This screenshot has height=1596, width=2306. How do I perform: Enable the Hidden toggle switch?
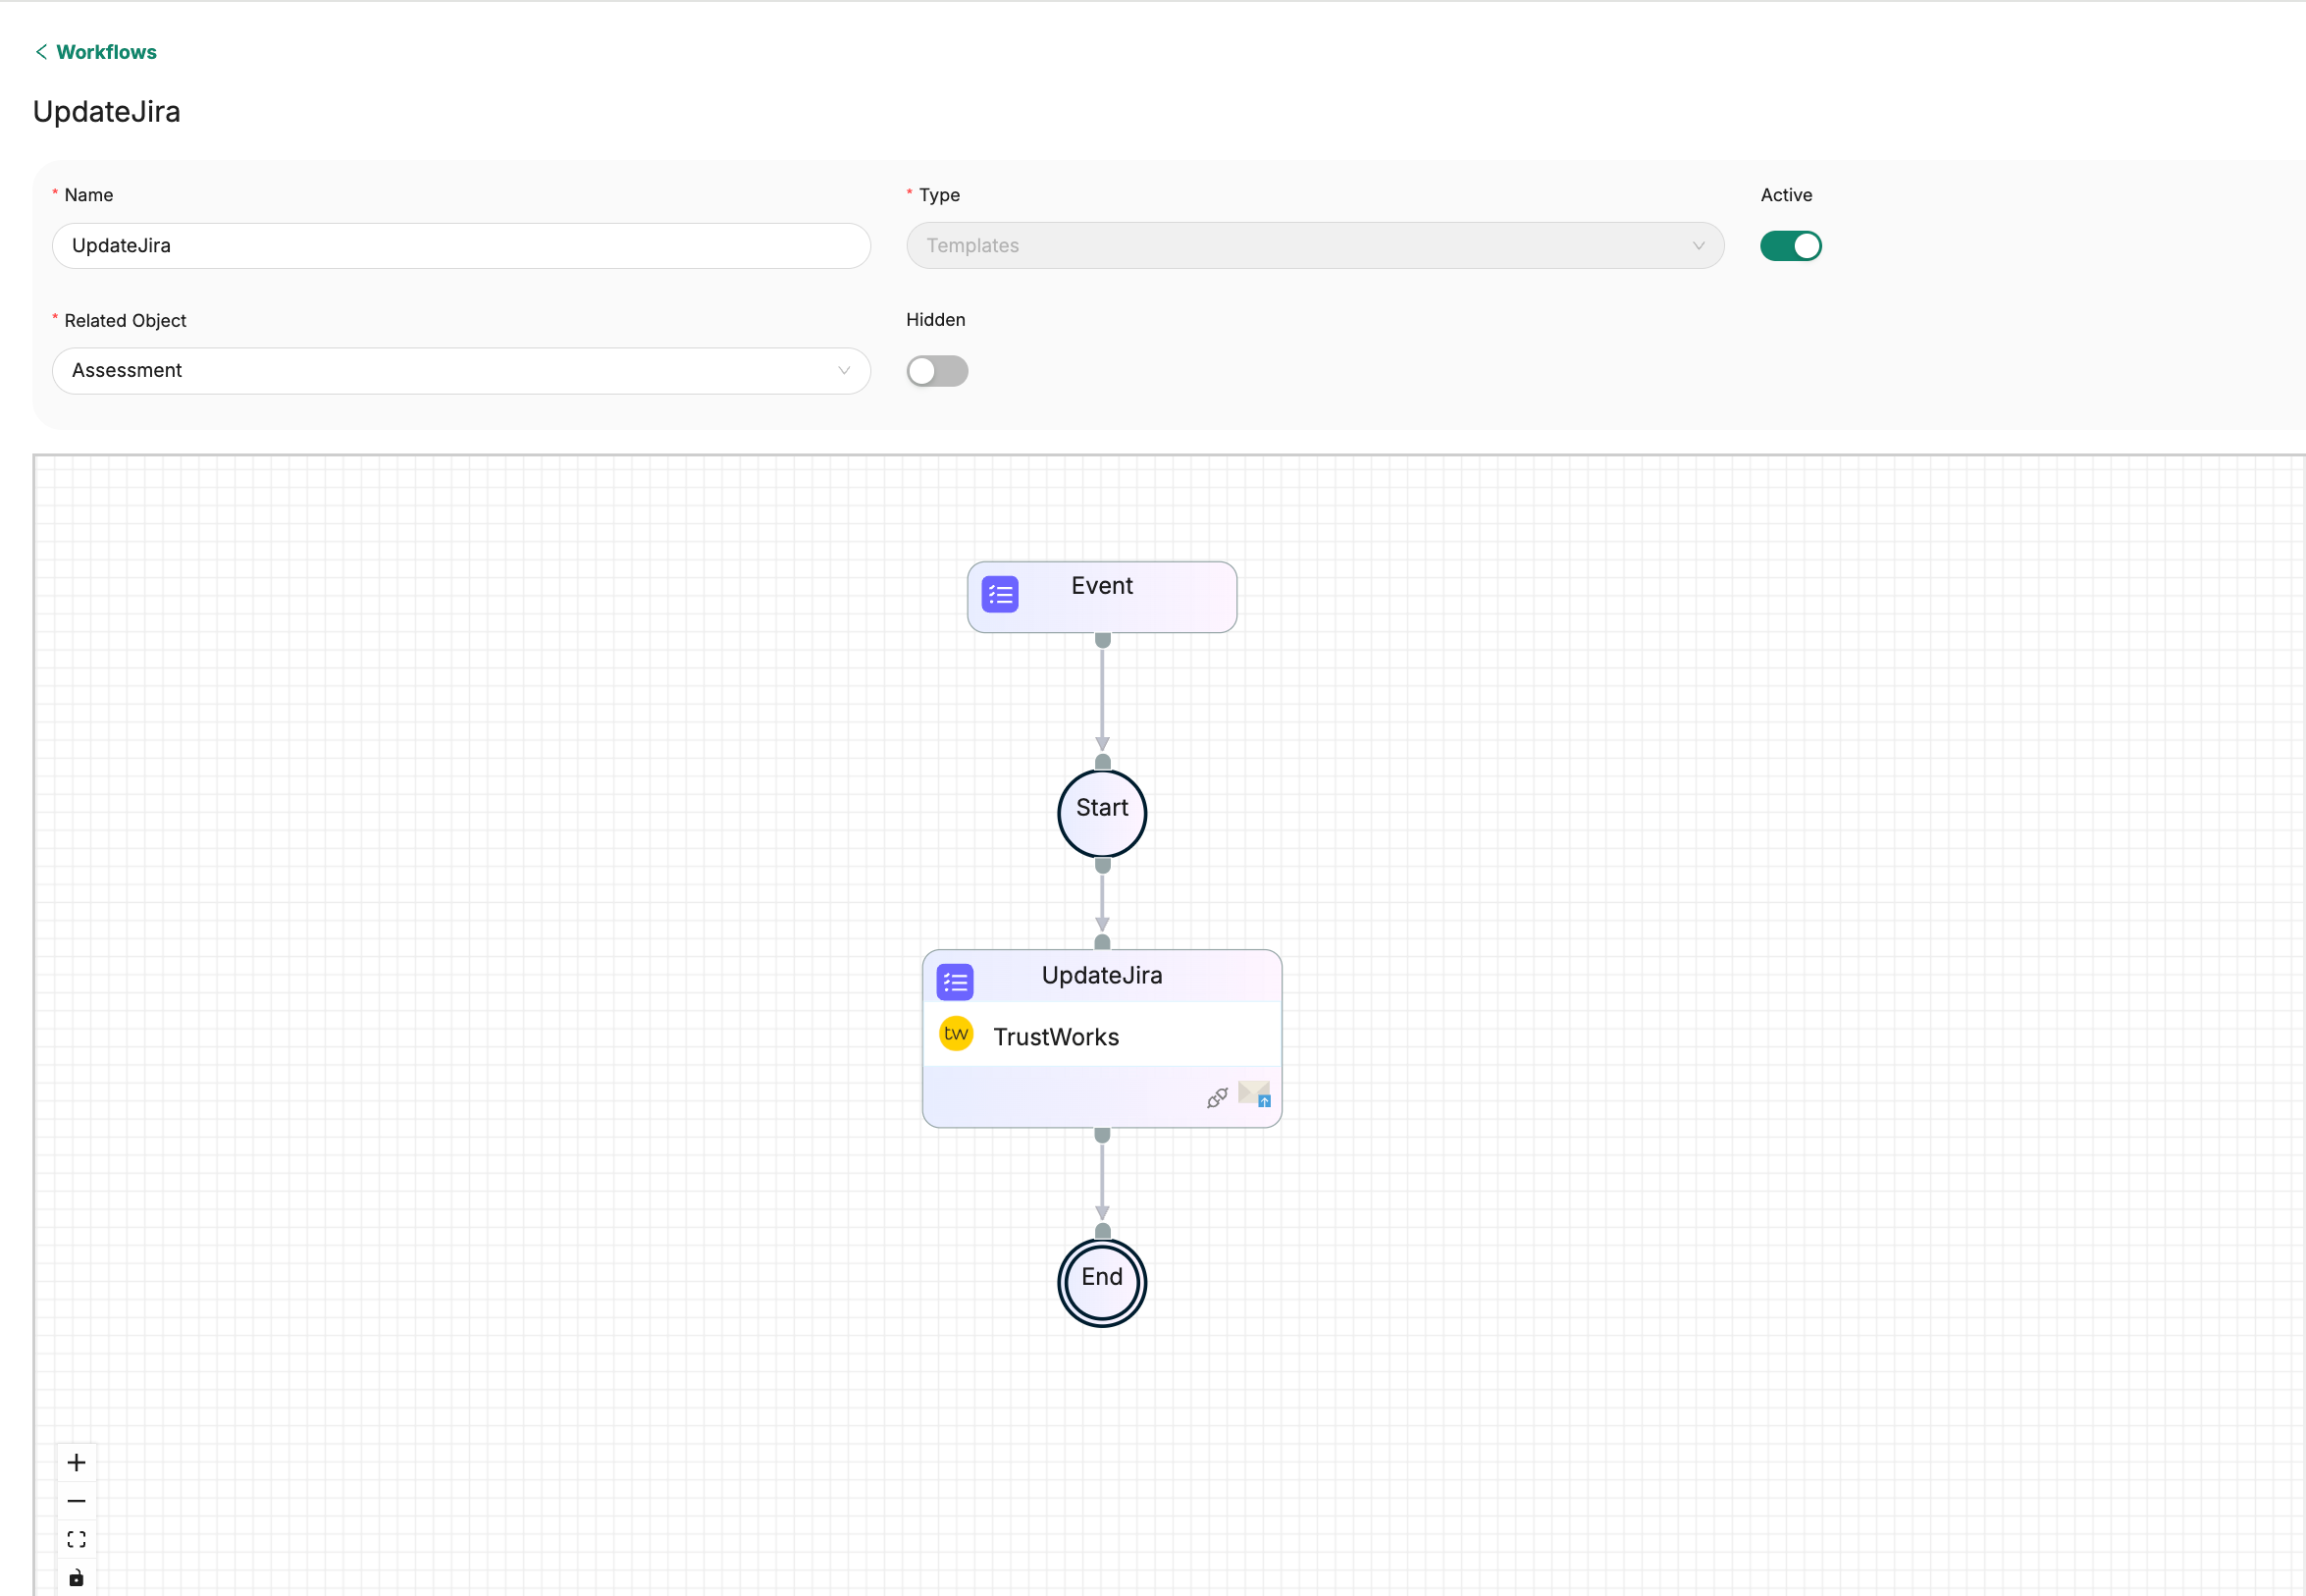coord(936,371)
